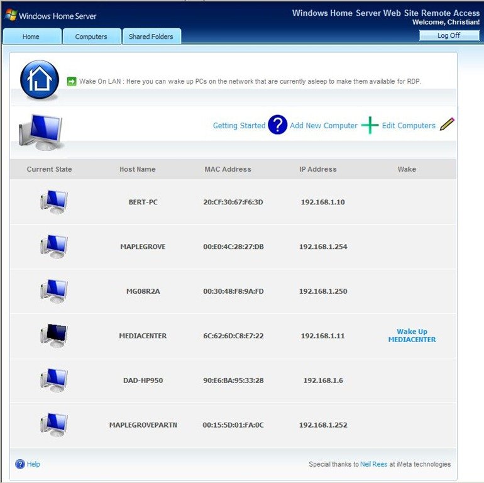
Task: Click the MAPLEGROVE row state computer icon
Action: tap(54, 247)
